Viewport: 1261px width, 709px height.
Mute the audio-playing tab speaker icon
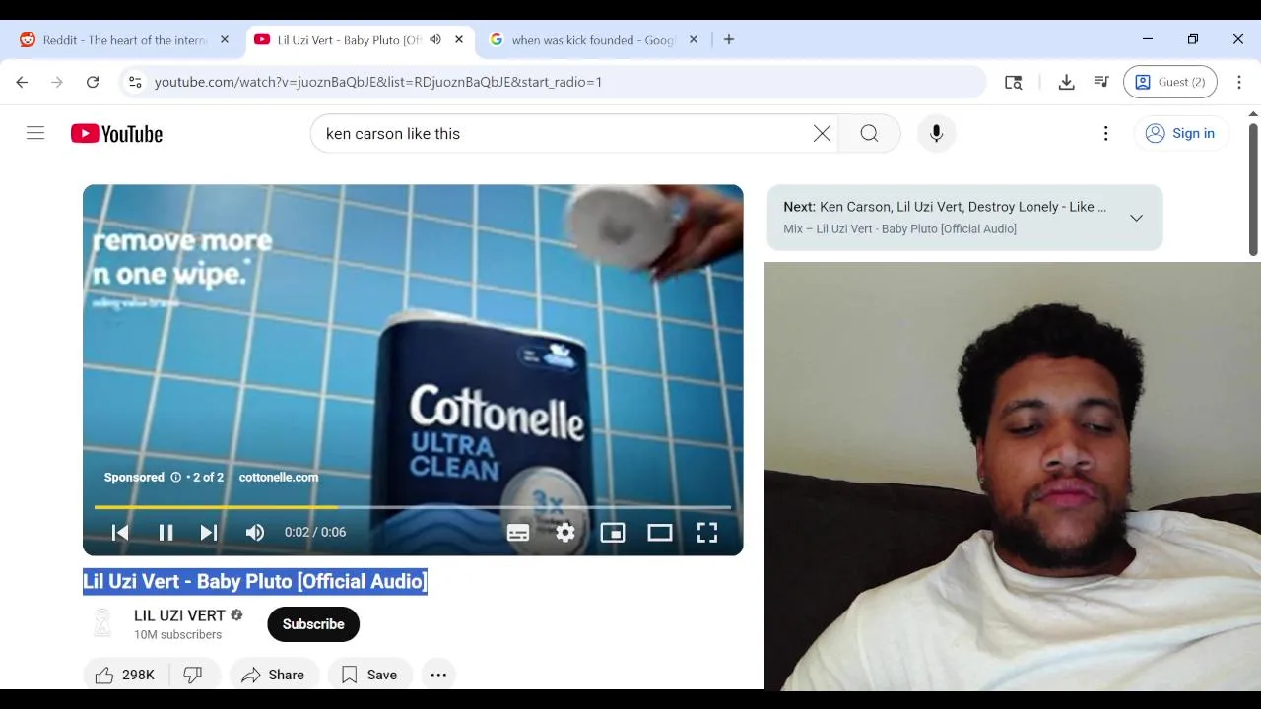(435, 40)
